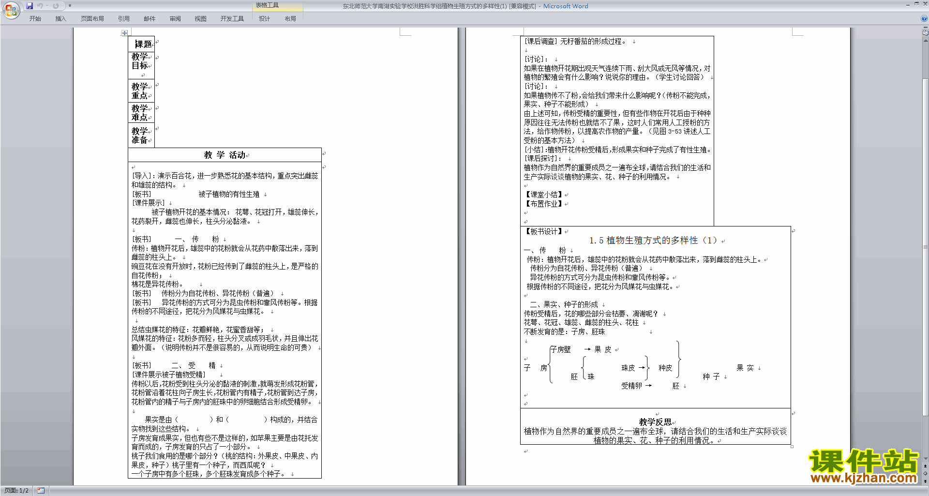Click the 种皮 label in the diagram
Screen dimensions: 929x496
click(665, 368)
